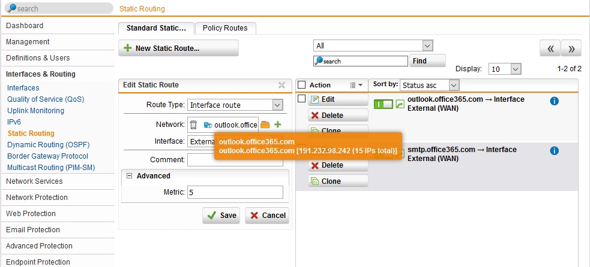Go to Uplink Monitoring
This screenshot has width=590, height=267.
click(x=36, y=110)
